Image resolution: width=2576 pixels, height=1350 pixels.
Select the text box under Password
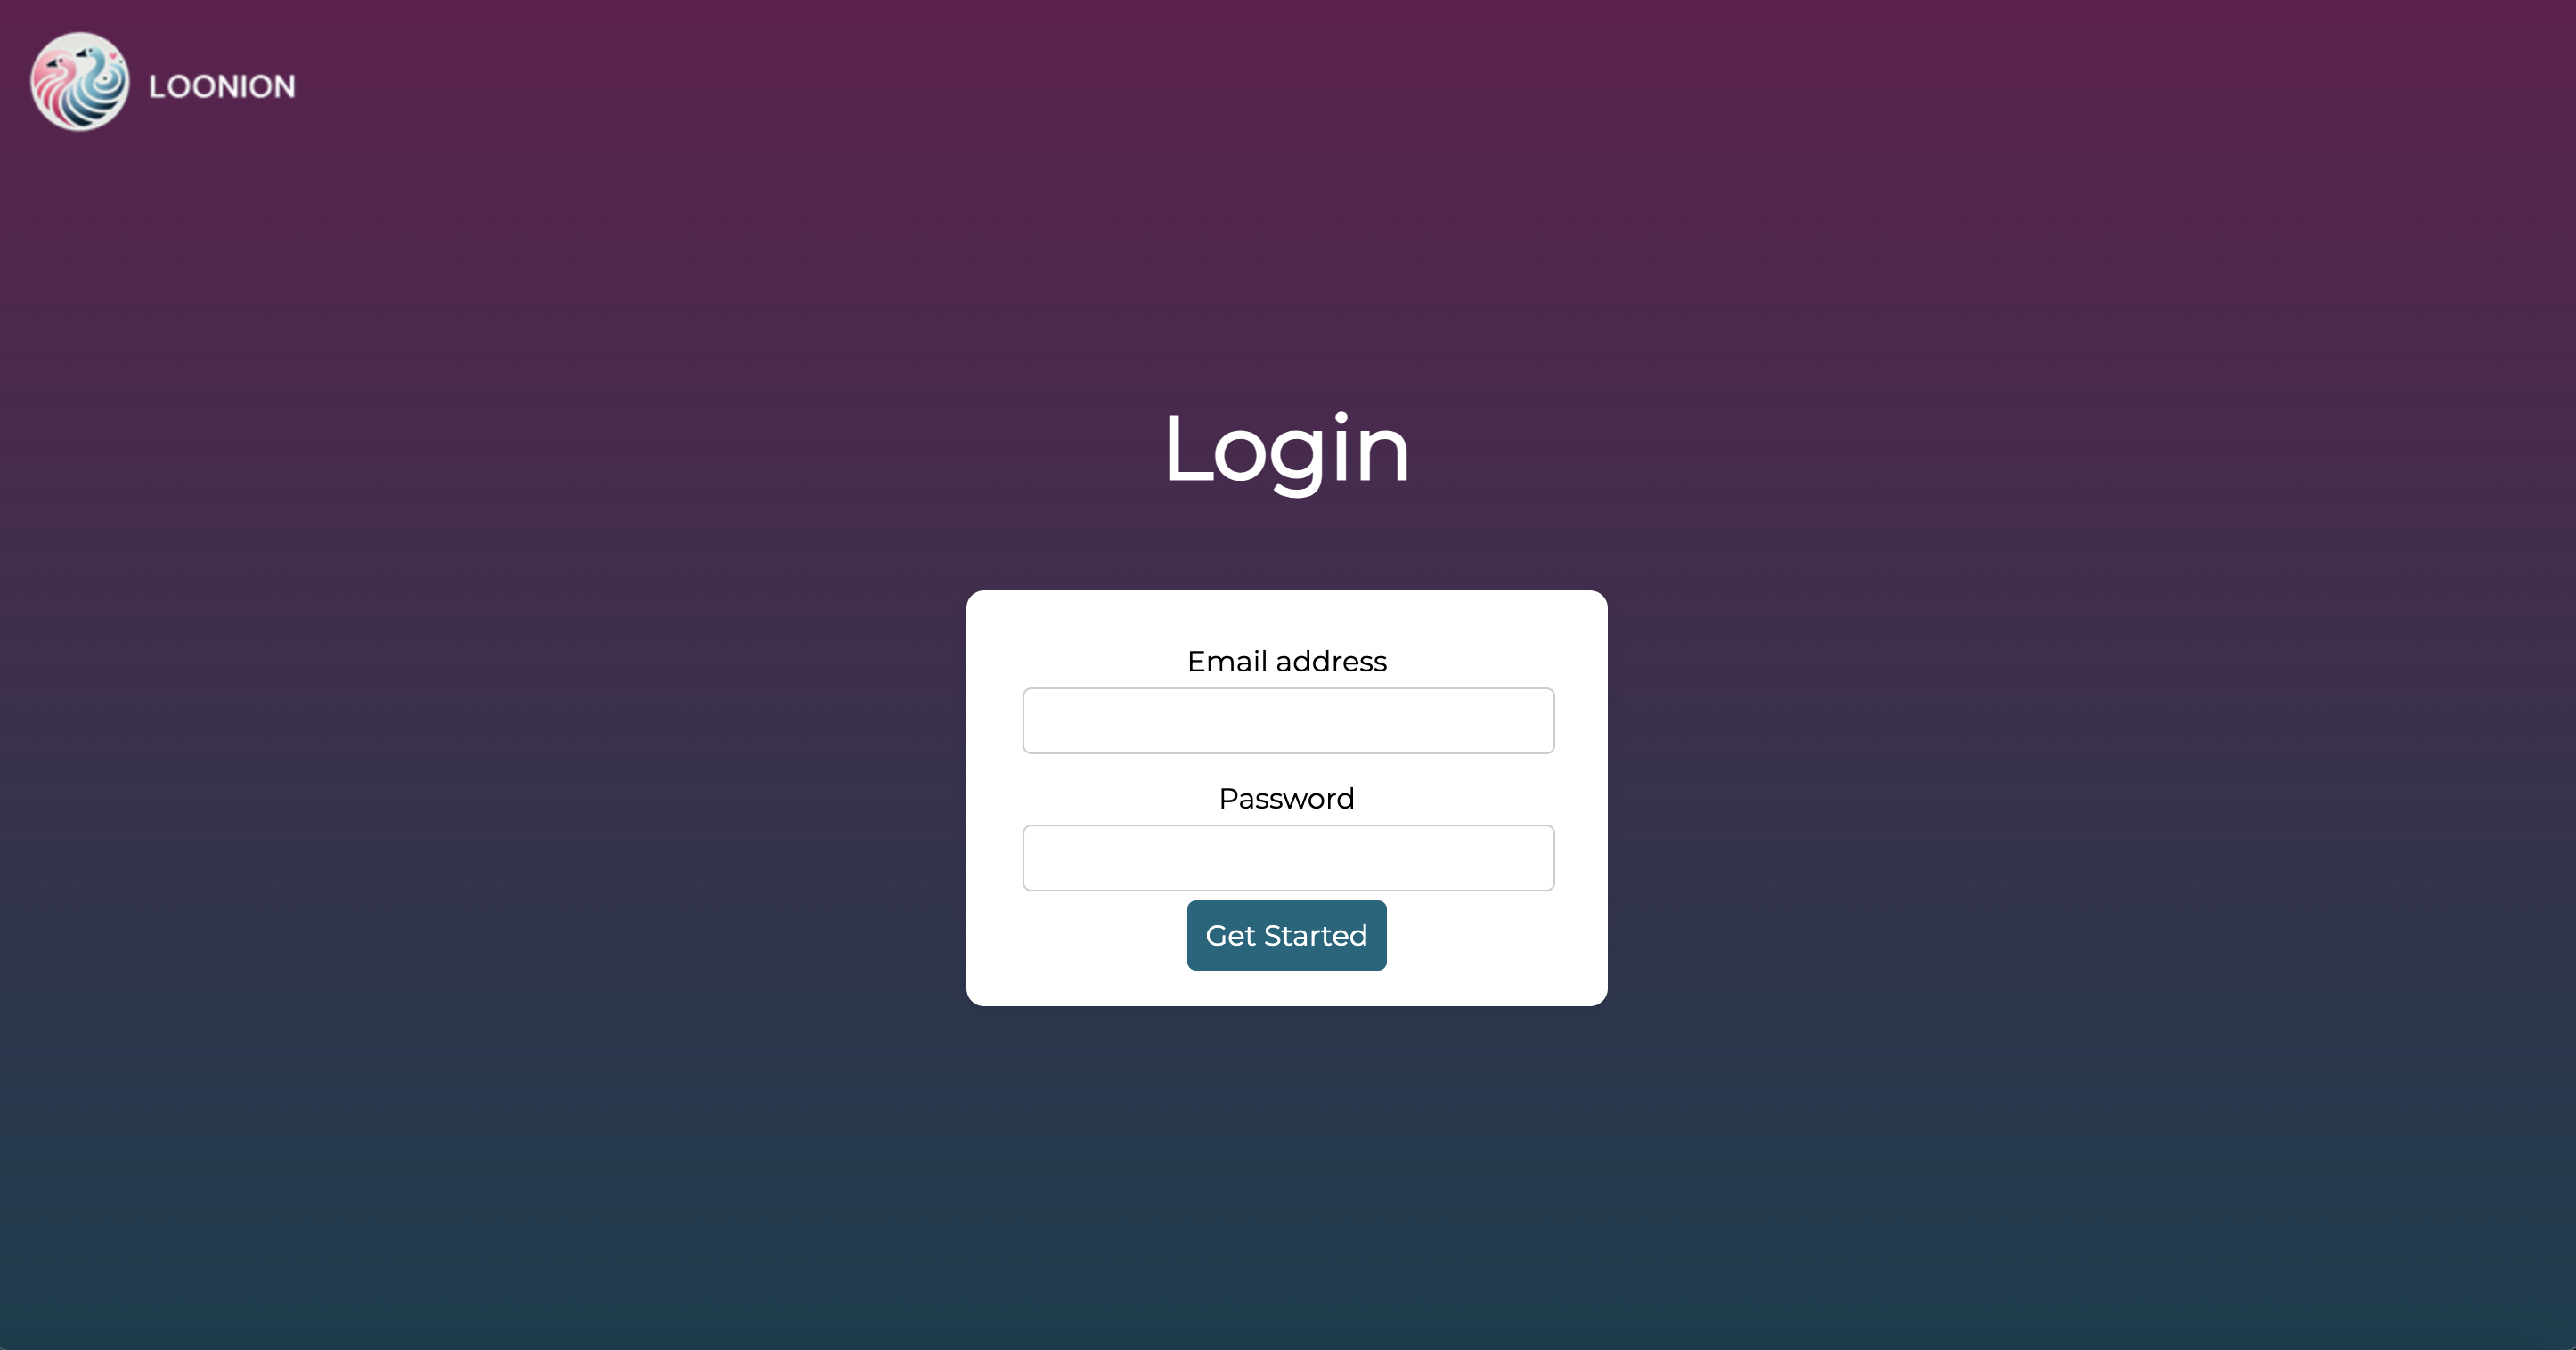click(x=1288, y=858)
